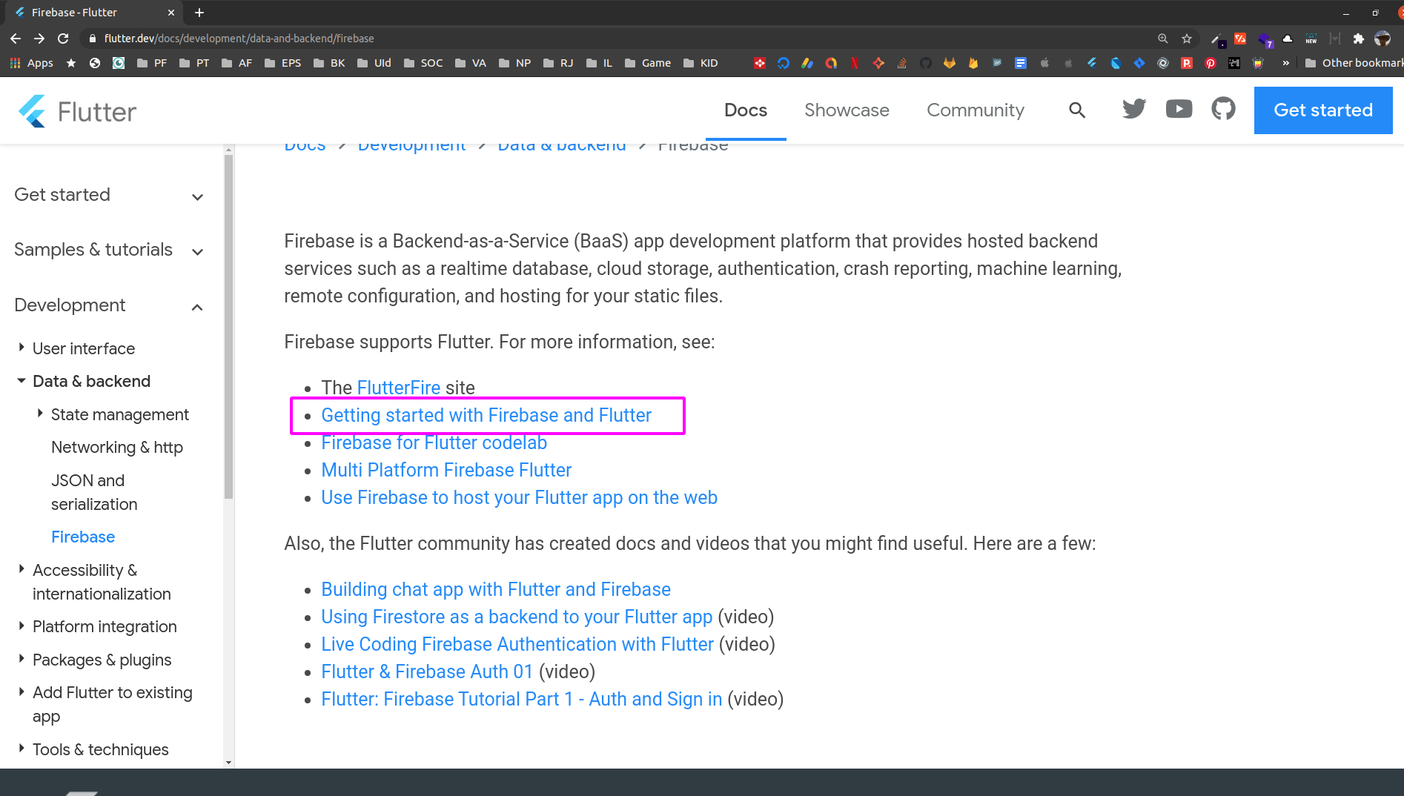1404x796 pixels.
Task: Open the Game bookmarks folder
Action: click(648, 63)
